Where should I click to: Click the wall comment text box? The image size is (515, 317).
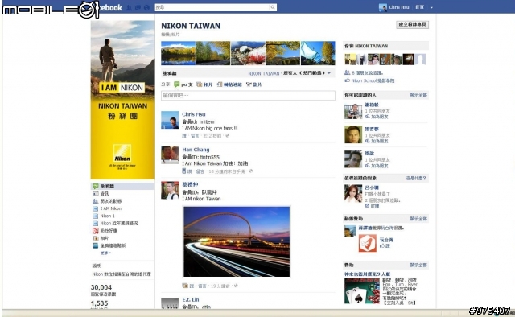point(248,95)
